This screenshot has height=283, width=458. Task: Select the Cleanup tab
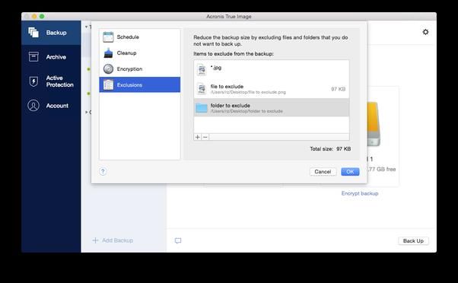(140, 52)
